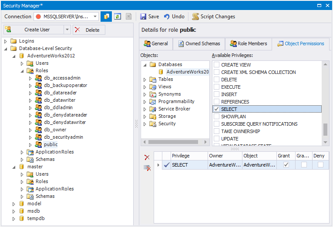Open the Connection server dropdown
This screenshot has width=333, height=227.
click(95, 17)
